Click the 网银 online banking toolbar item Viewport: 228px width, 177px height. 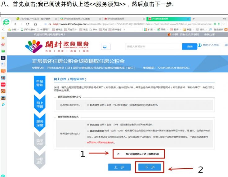(161, 29)
